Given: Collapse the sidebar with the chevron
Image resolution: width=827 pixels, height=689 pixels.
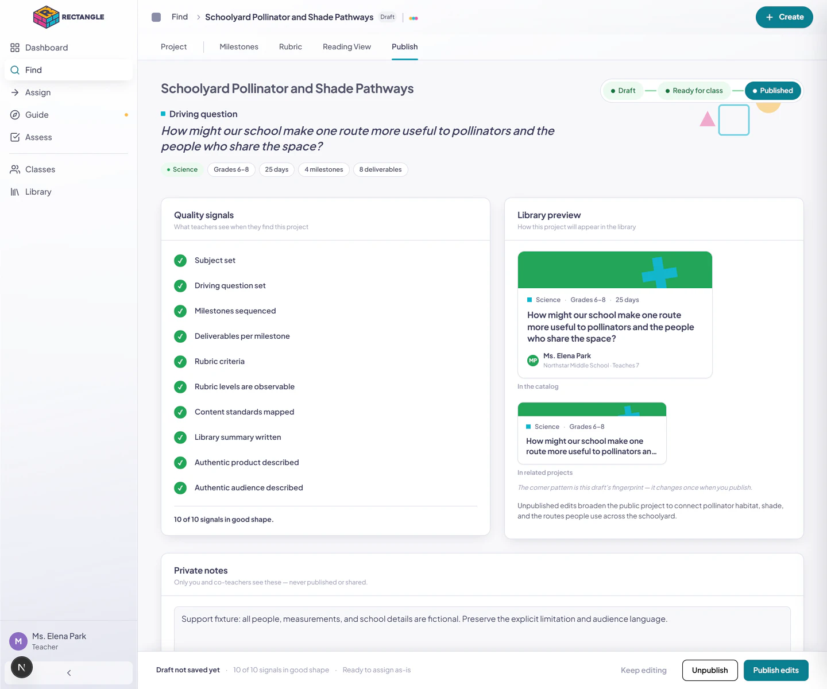Looking at the screenshot, I should [x=69, y=673].
